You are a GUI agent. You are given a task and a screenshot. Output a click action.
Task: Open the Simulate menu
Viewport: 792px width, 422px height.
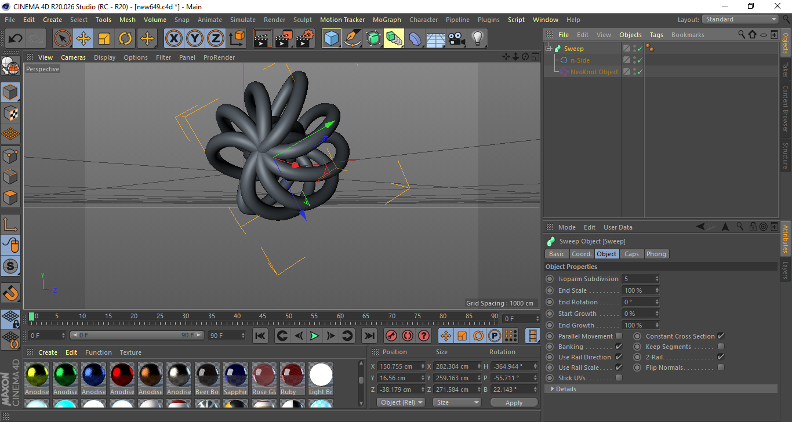pos(242,20)
